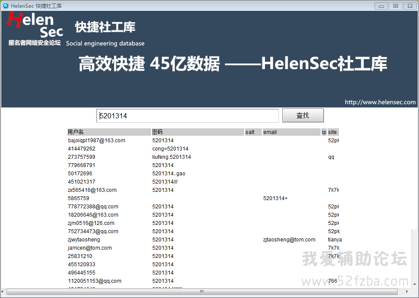The height and width of the screenshot is (298, 419).
Task: Select username 18206646@163.com
Action: click(93, 215)
